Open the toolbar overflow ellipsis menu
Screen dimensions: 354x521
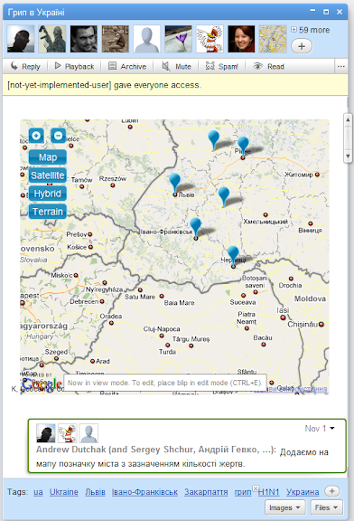340,66
